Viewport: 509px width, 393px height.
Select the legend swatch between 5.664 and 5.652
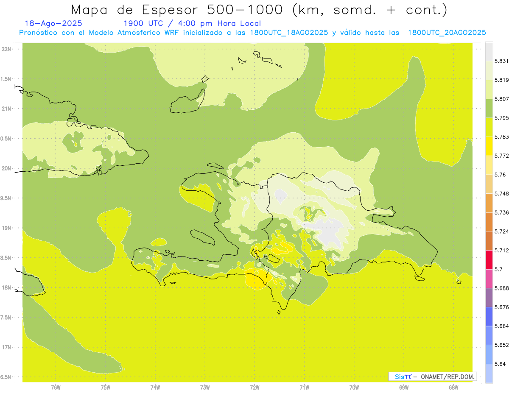pos(489,335)
